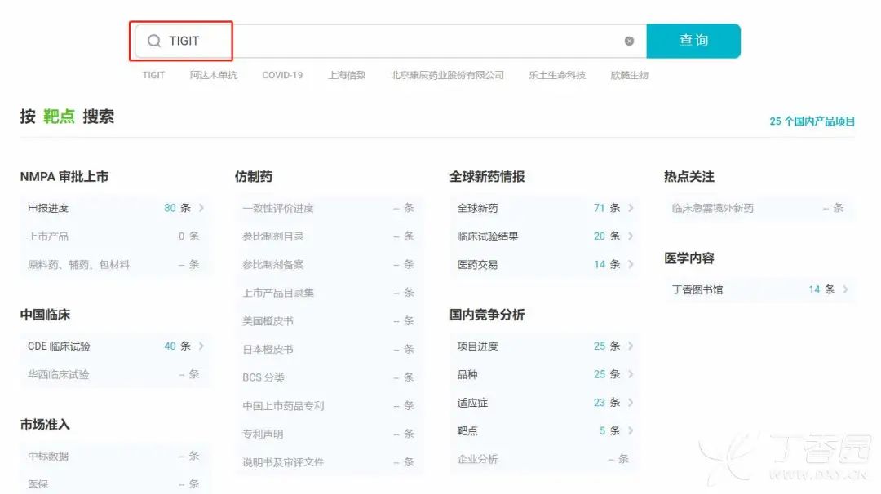Click the 查询 search button

click(x=693, y=41)
